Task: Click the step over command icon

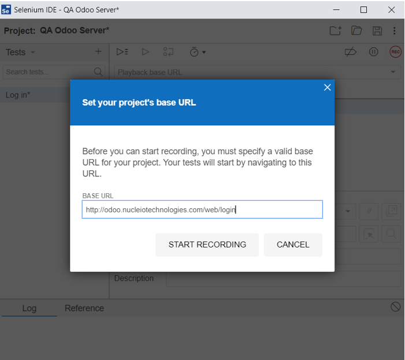Action: pos(168,52)
